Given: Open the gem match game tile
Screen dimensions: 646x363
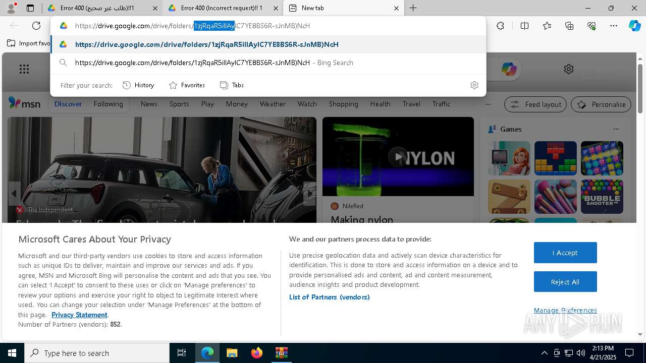Looking at the screenshot, I should 602,158.
